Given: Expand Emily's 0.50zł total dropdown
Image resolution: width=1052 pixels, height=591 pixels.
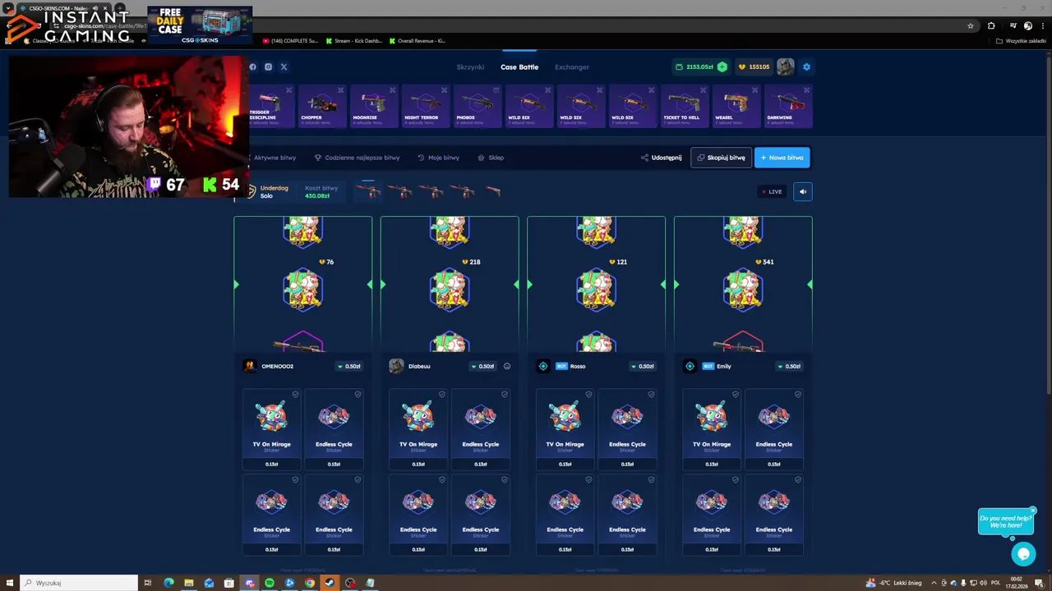Looking at the screenshot, I should tap(789, 366).
